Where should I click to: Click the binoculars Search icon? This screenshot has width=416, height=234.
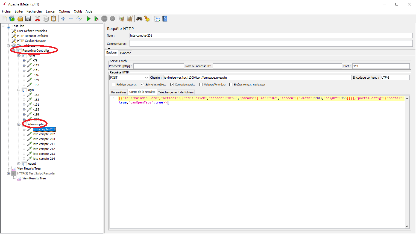point(139,19)
